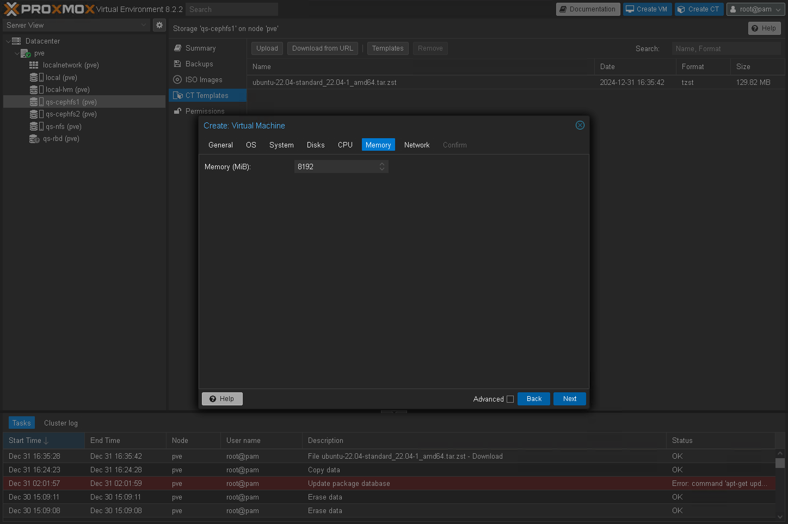
Task: Click the Backups floppy disk icon
Action: [x=177, y=64]
